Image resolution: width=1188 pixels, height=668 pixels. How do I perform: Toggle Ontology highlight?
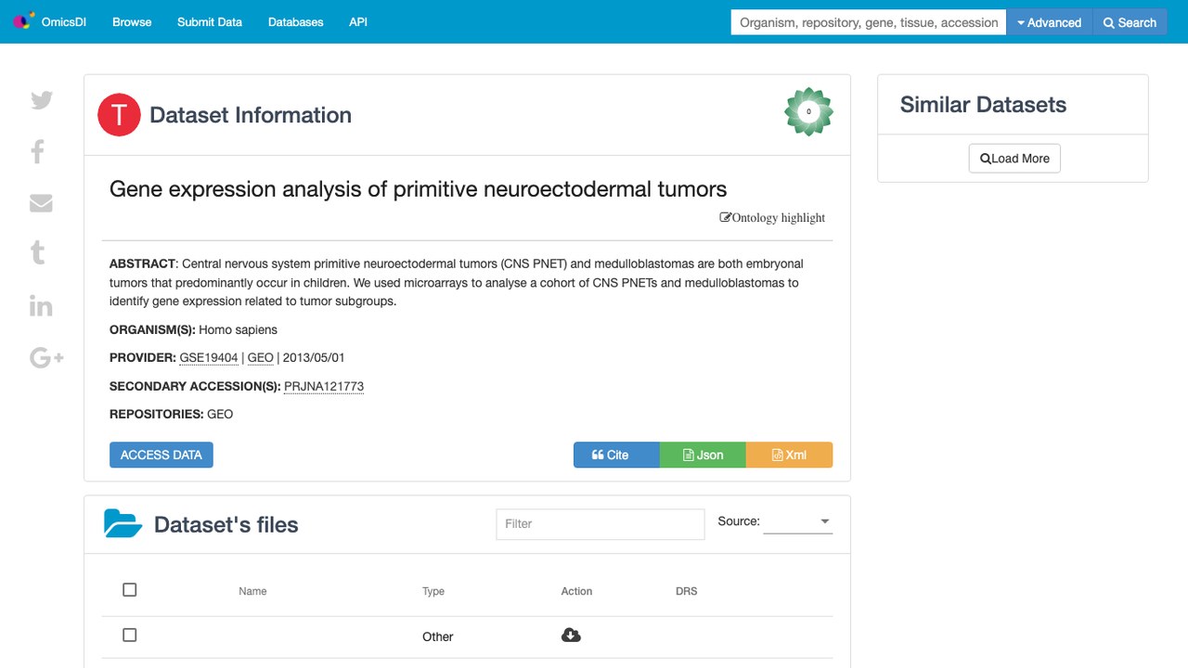click(772, 218)
